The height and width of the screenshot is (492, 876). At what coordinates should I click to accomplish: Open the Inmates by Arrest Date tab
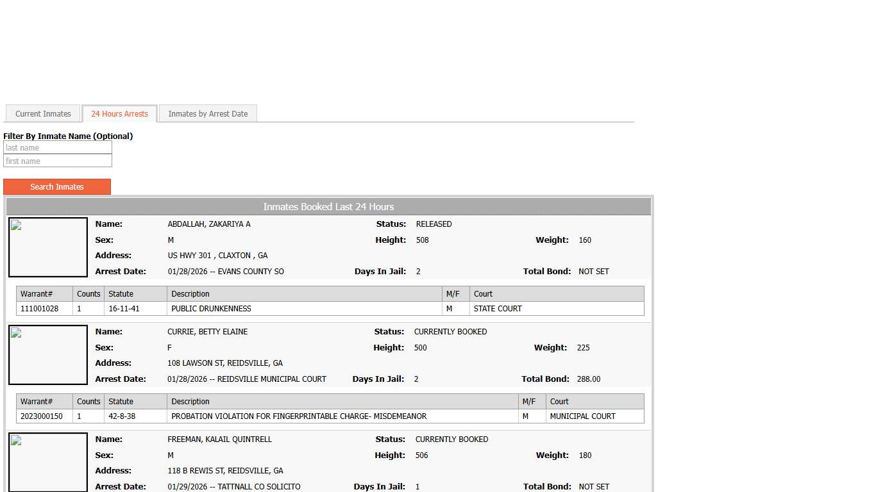pyautogui.click(x=208, y=114)
